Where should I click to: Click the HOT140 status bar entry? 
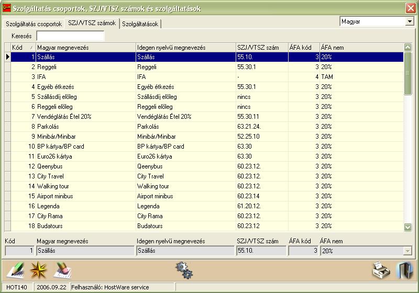point(17,287)
